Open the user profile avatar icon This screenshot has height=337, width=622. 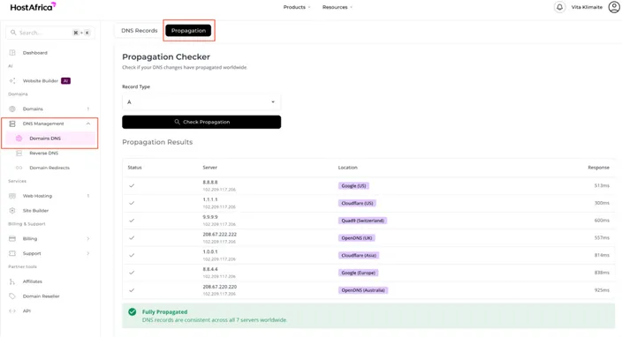(614, 7)
